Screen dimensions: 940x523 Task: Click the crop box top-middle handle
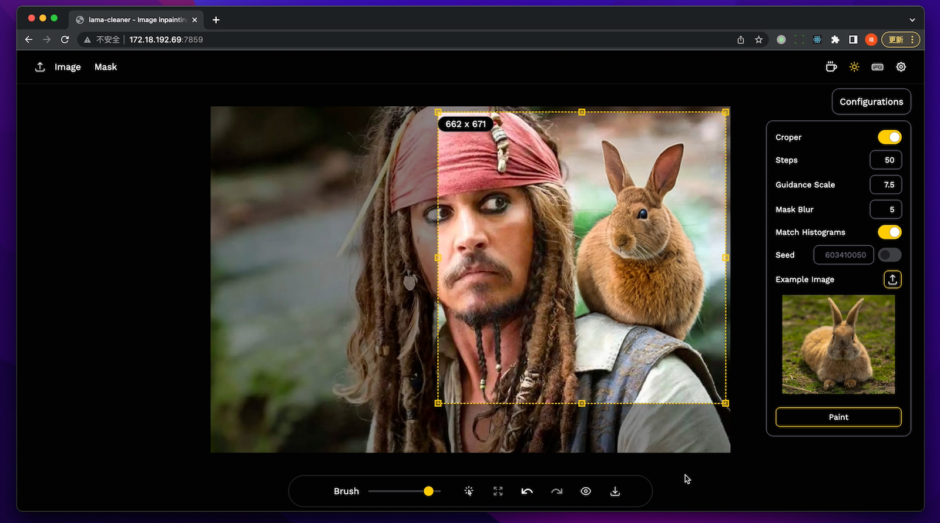(x=582, y=112)
